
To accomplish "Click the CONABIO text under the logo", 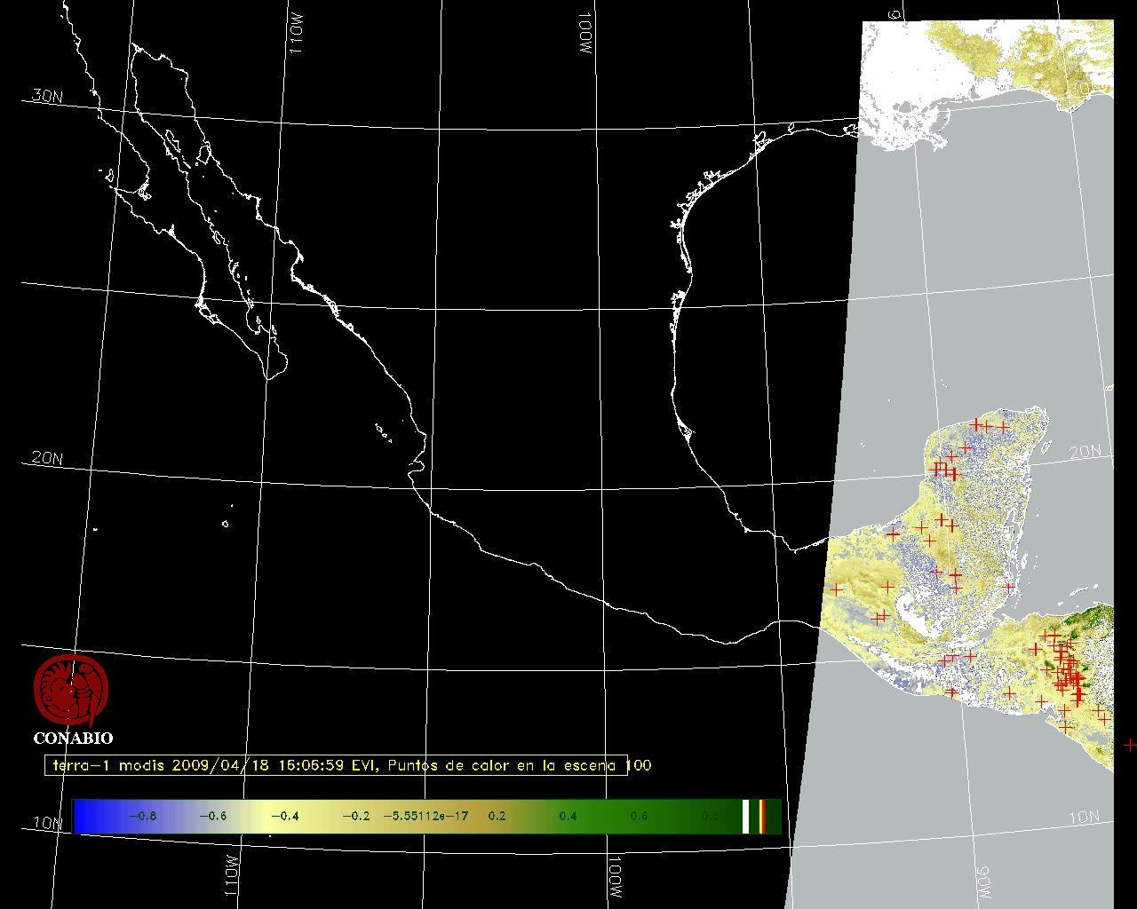I will [73, 739].
